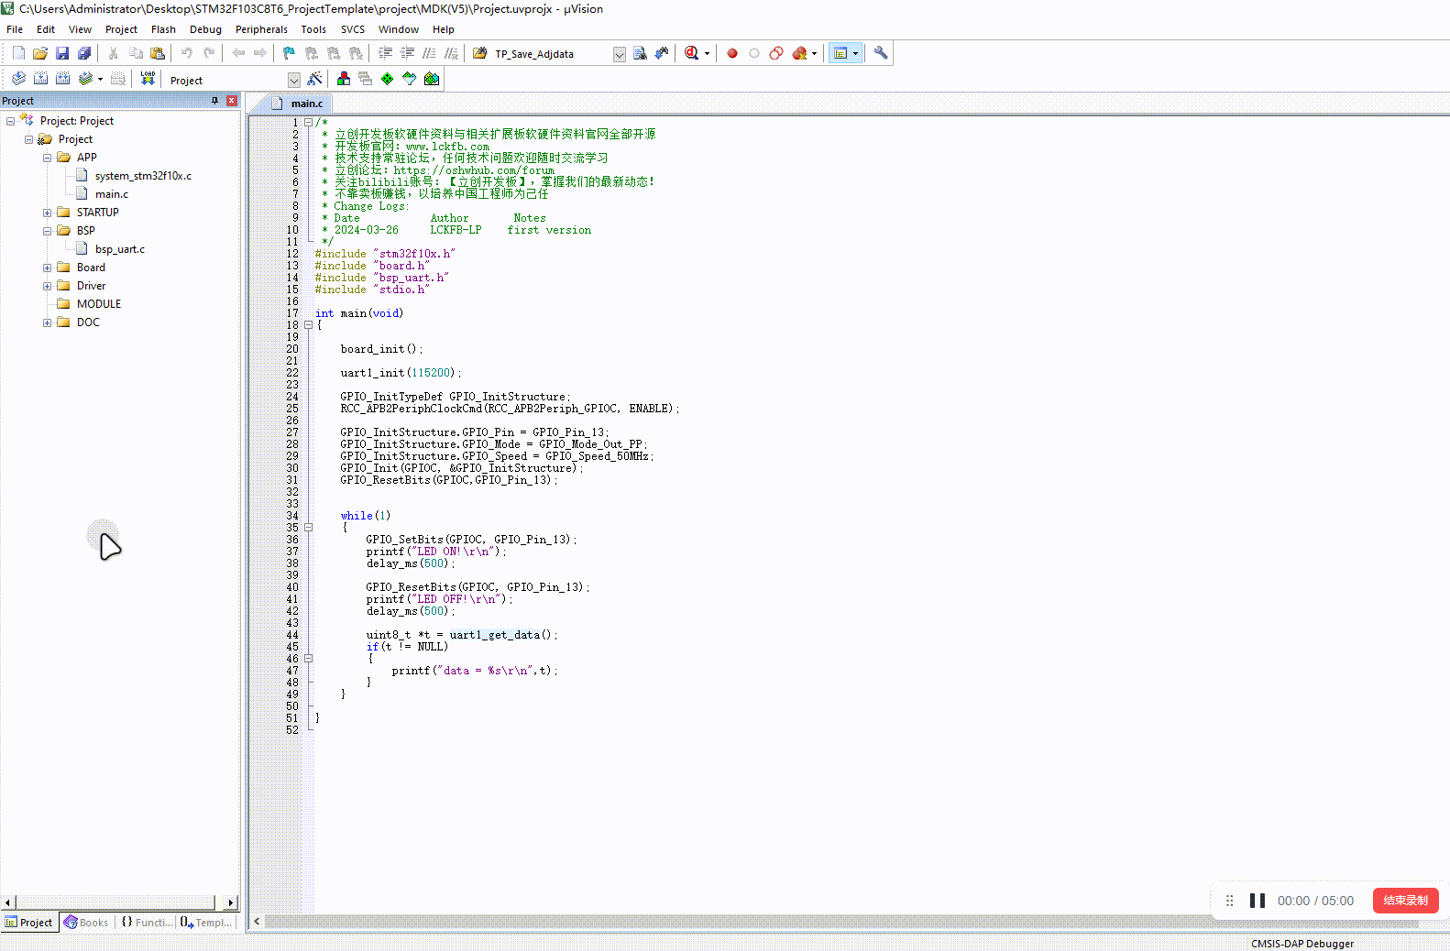Open the Manage Run-Time Environment green diamond icon

[x=388, y=79]
